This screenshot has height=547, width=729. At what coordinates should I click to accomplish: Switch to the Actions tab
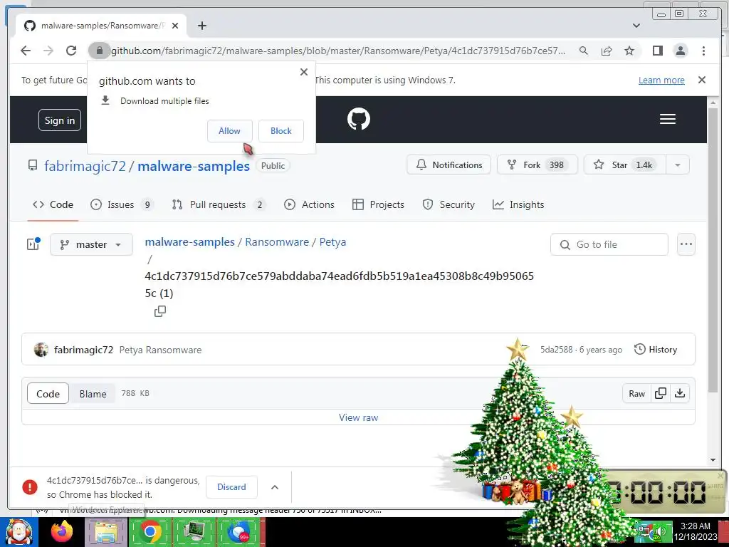[x=309, y=204]
